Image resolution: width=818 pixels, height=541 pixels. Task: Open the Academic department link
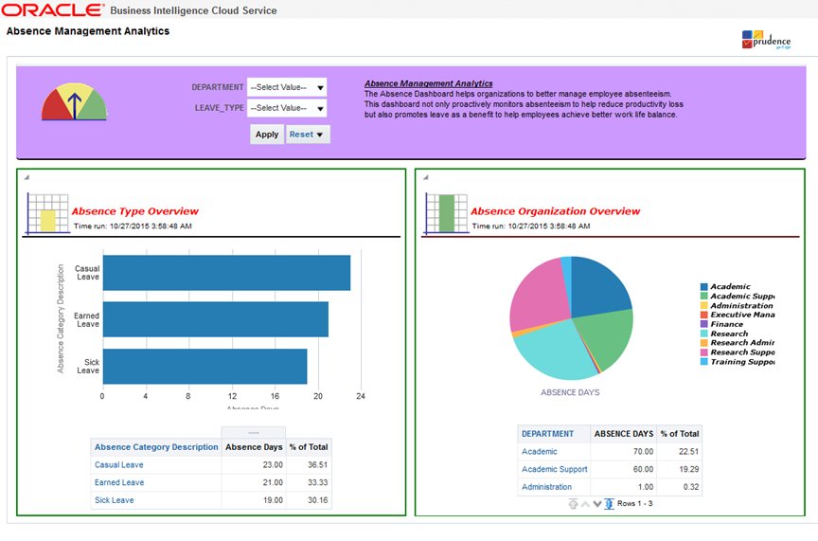tap(540, 452)
